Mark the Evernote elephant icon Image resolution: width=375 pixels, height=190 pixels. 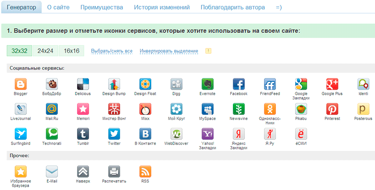tap(207, 84)
